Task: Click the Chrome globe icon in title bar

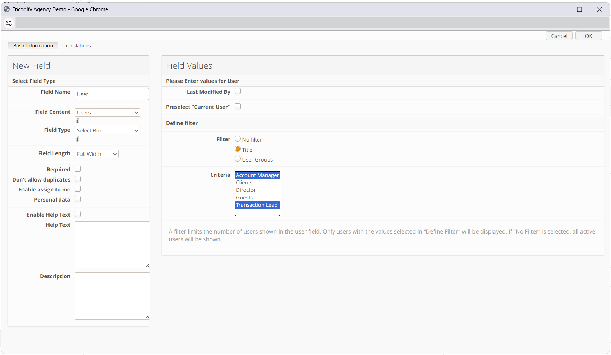Action: 7,9
